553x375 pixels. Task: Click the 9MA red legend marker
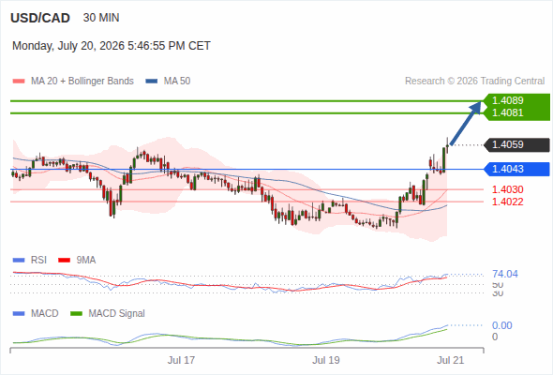[64, 261]
